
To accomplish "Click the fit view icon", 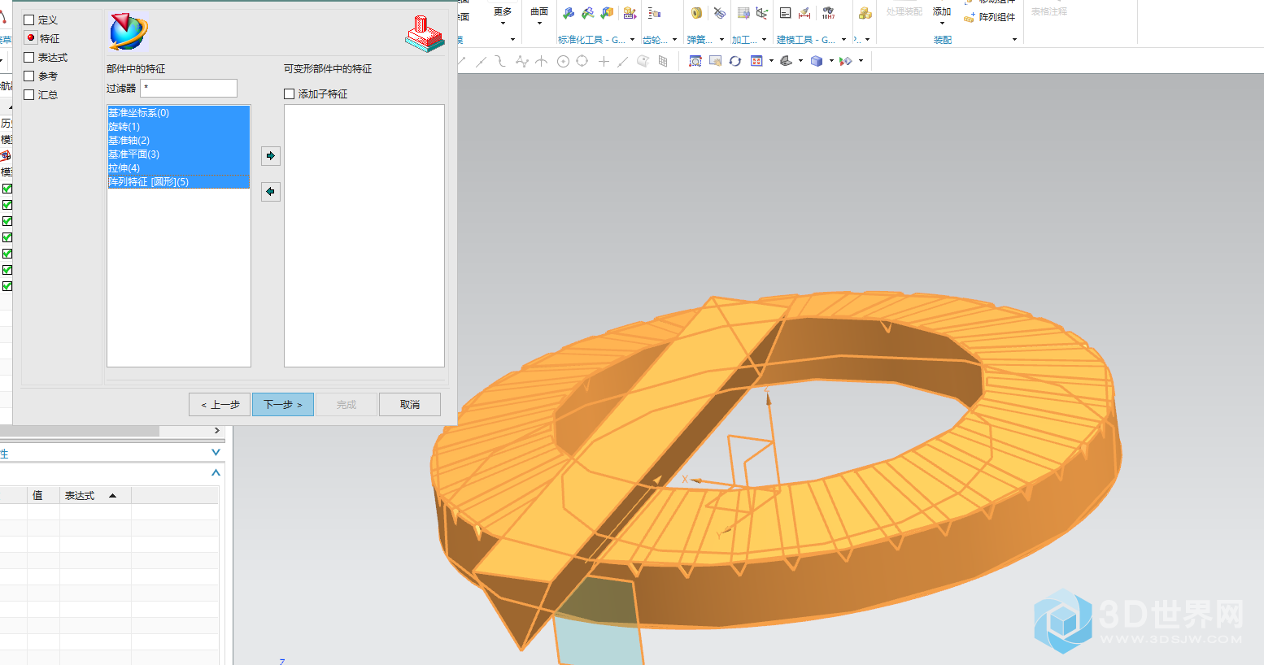I will (x=756, y=61).
